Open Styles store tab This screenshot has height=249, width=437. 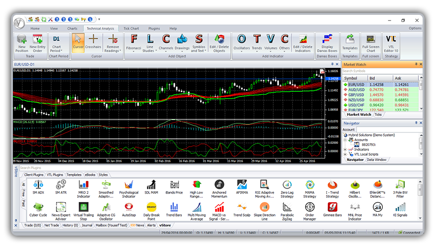coord(103,175)
